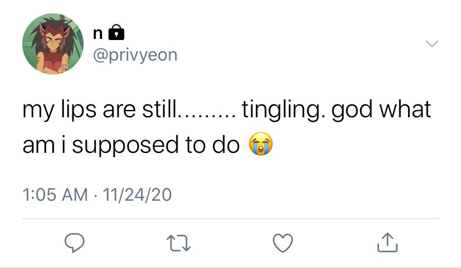This screenshot has height=268, width=461.
Task: Click the dots after the word still
Action: [207, 116]
